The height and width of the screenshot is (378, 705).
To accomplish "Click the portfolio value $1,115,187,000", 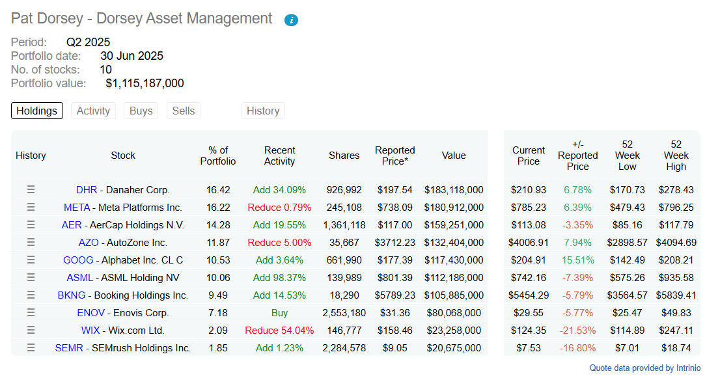I will 145,83.
